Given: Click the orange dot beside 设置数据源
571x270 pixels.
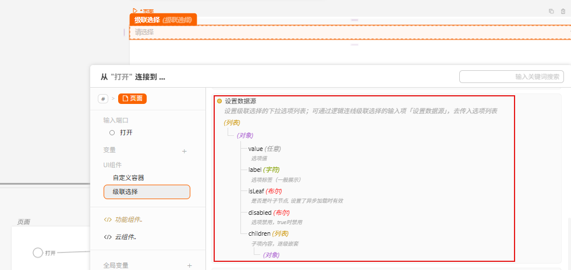Looking at the screenshot, I should pos(219,101).
